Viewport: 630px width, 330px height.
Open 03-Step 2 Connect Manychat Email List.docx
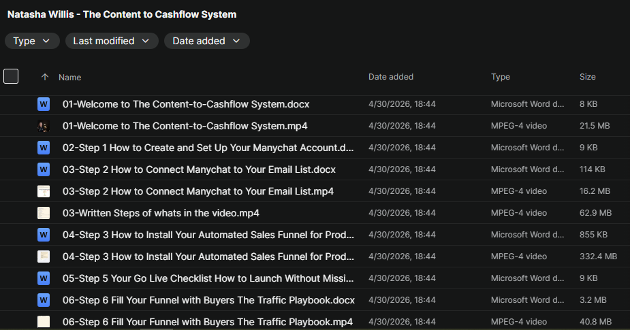[199, 169]
